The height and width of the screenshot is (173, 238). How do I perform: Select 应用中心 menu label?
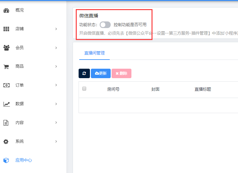[x=24, y=160]
